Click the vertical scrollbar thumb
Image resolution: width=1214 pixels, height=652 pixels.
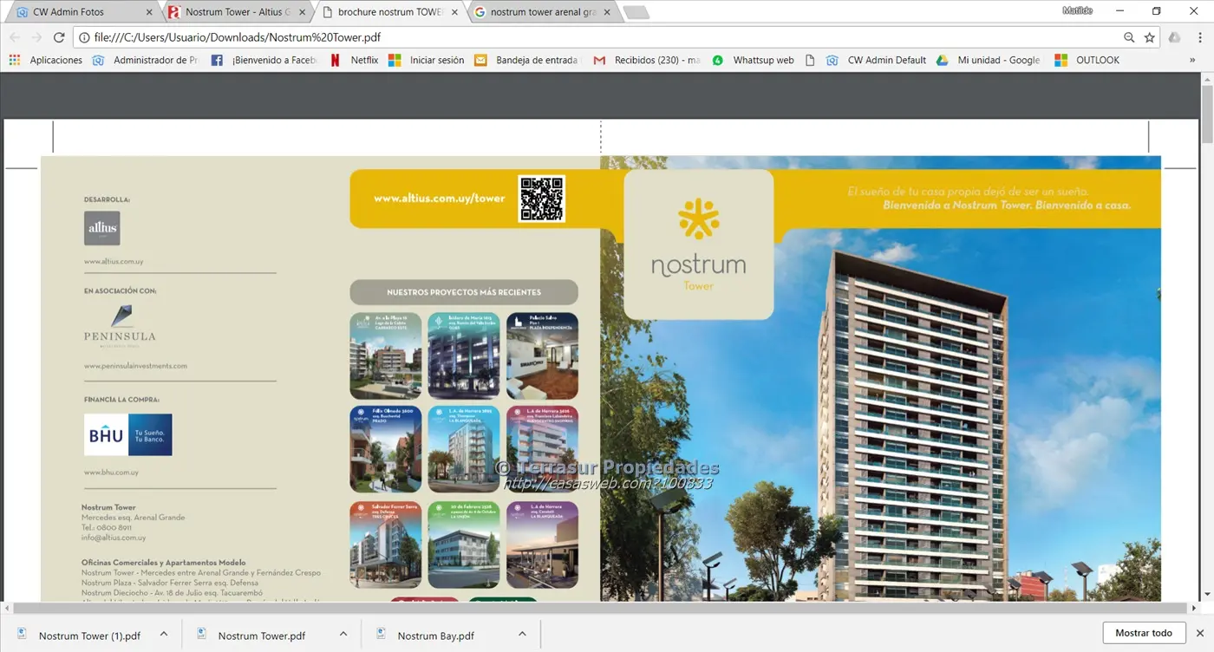1207,115
